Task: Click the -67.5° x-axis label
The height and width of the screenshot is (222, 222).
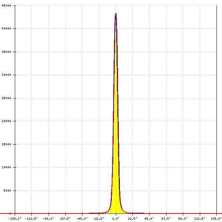Action: point(65,219)
